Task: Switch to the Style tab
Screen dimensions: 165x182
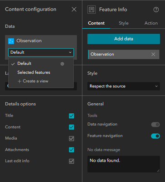Action: (124, 23)
